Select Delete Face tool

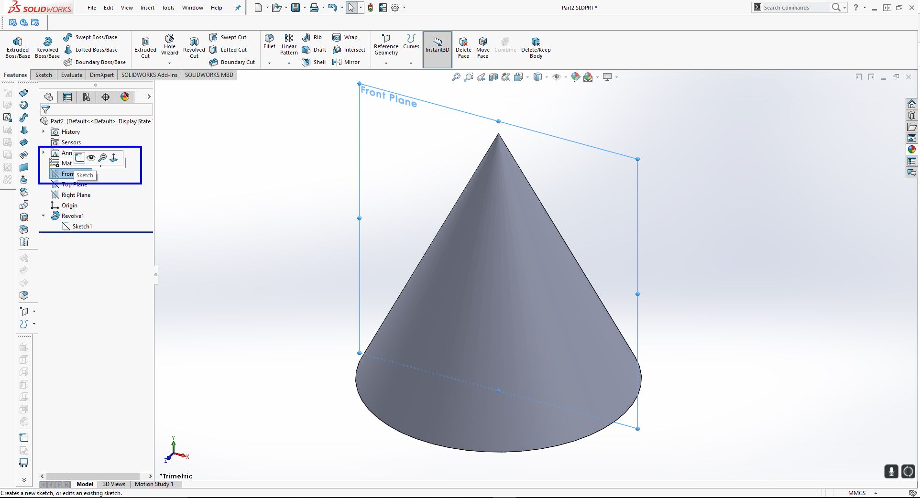(463, 48)
